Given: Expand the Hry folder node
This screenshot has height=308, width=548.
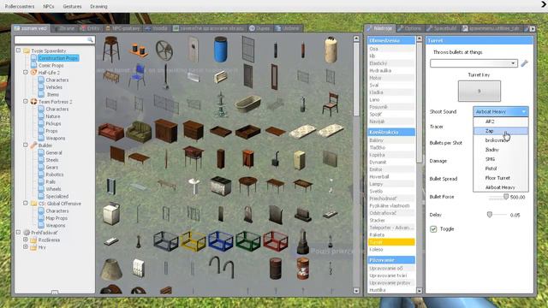Looking at the screenshot, I should point(26,247).
